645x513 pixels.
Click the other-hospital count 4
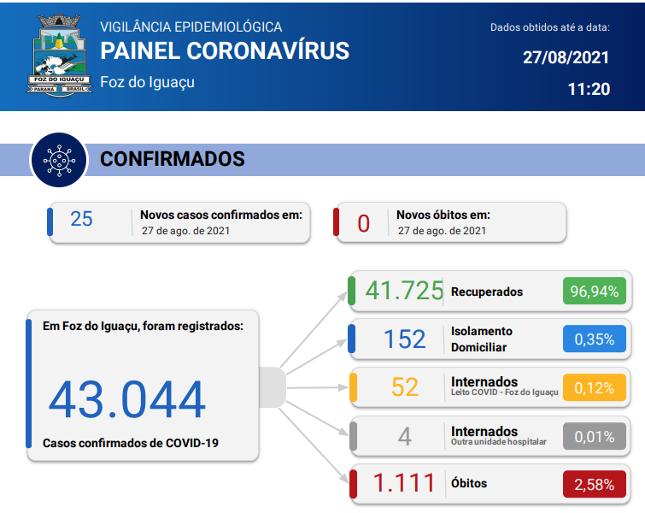point(405,436)
